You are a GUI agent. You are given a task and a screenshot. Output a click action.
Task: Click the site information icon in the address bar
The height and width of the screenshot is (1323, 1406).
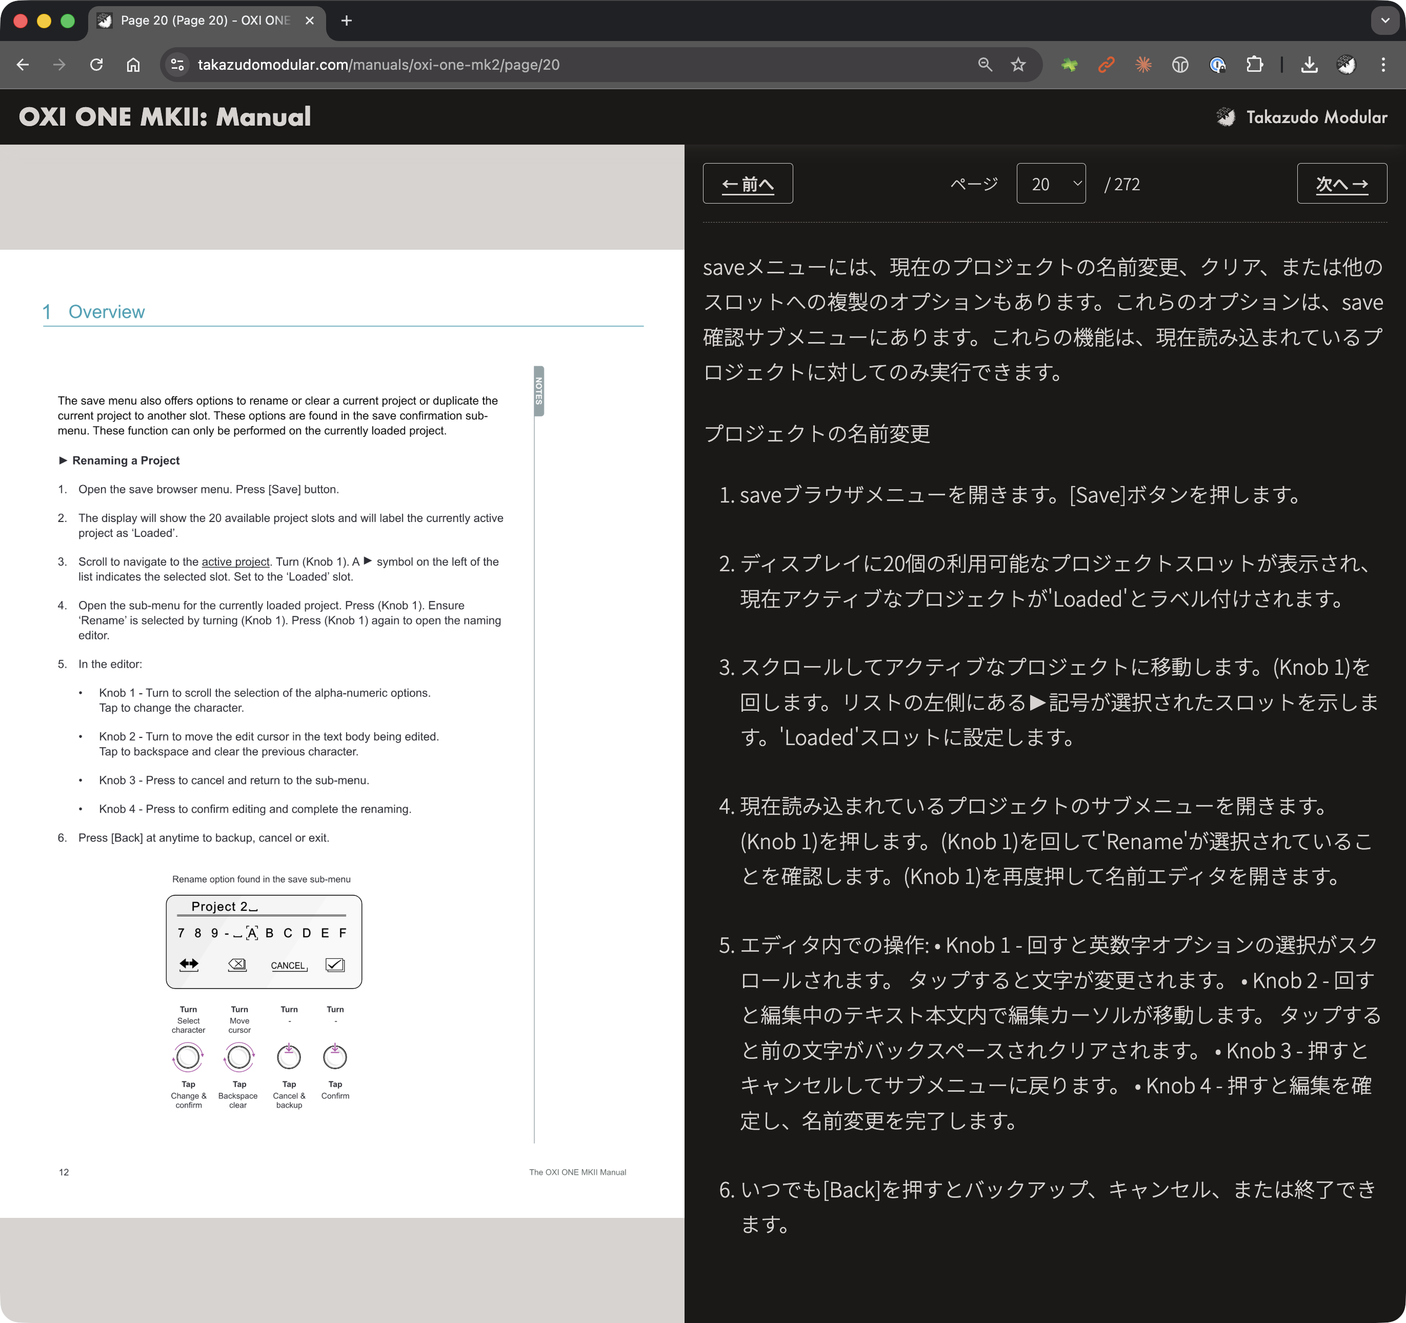(x=177, y=65)
